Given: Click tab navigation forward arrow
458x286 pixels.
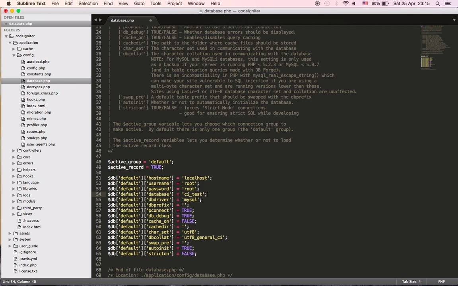Looking at the screenshot, I should coord(101,20).
